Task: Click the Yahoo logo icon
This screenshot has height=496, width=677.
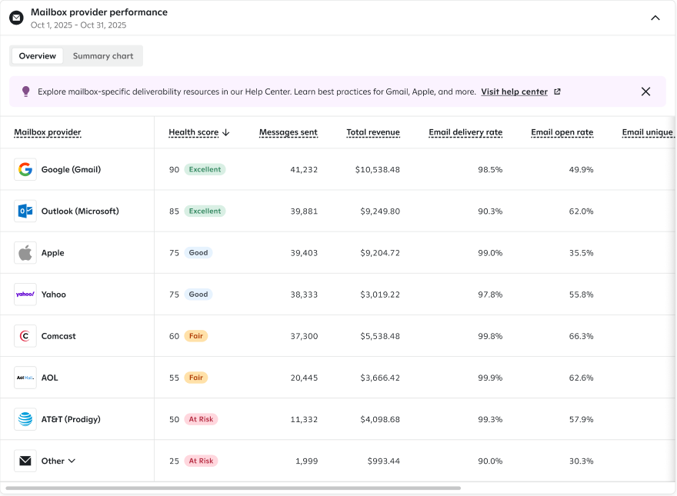Action: point(25,295)
